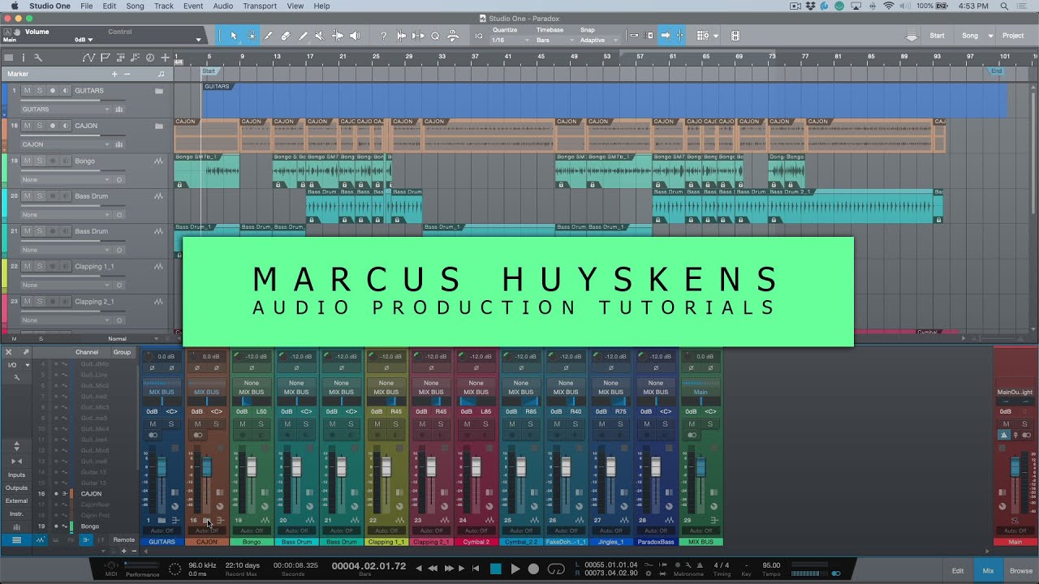This screenshot has height=584, width=1039.
Task: Click the Remote button in mixer
Action: 124,539
